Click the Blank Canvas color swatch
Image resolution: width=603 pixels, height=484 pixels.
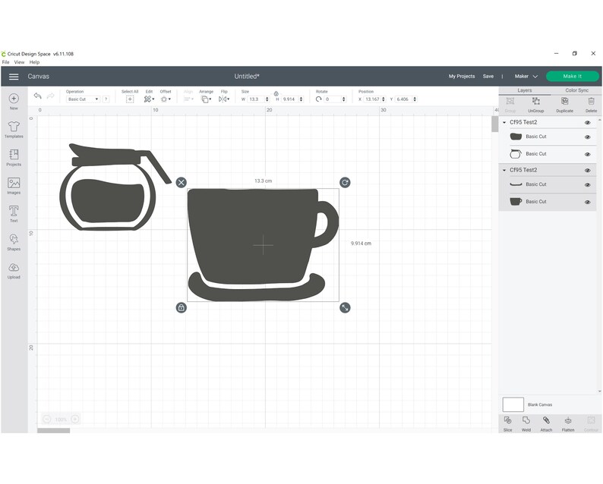pos(513,404)
